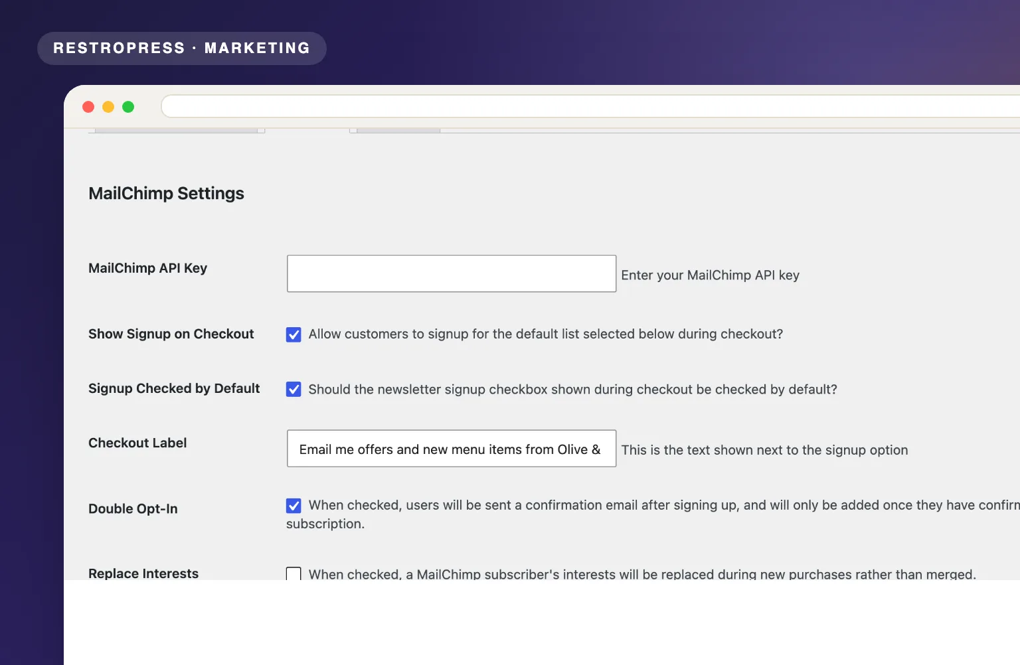Click the "Enter your MailChimp API key" hint
1020x665 pixels.
coord(710,275)
